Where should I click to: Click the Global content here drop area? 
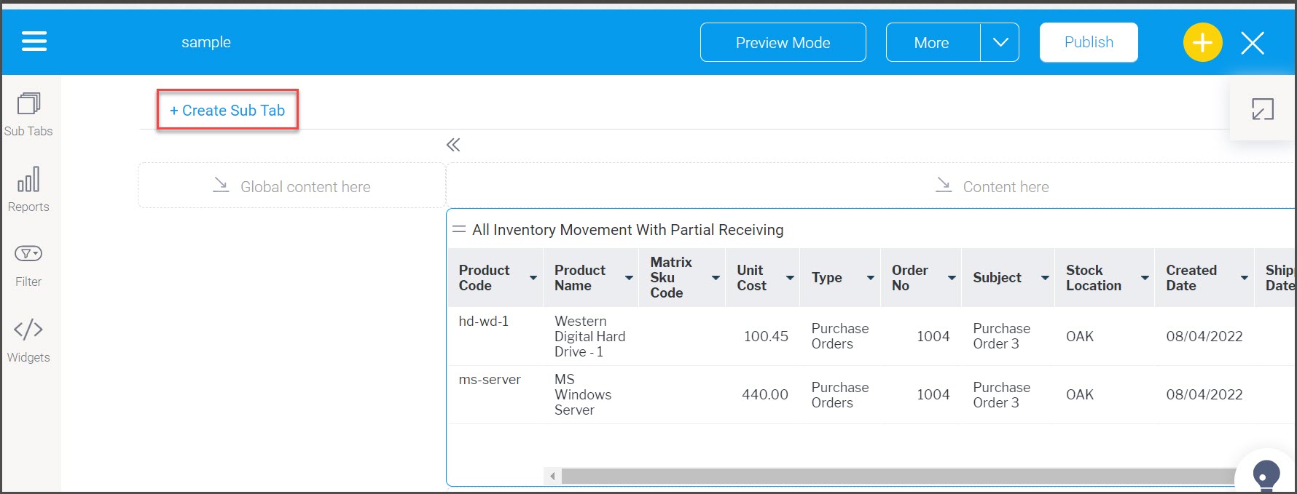(x=291, y=186)
